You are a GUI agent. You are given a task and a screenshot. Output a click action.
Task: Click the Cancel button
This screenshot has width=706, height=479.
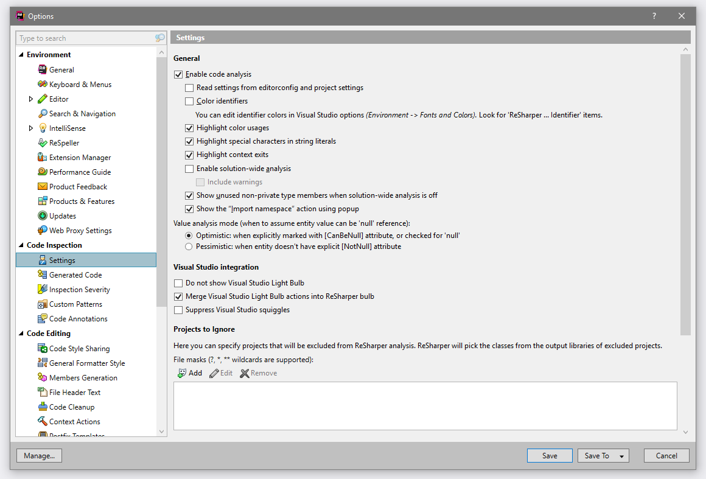(x=666, y=456)
